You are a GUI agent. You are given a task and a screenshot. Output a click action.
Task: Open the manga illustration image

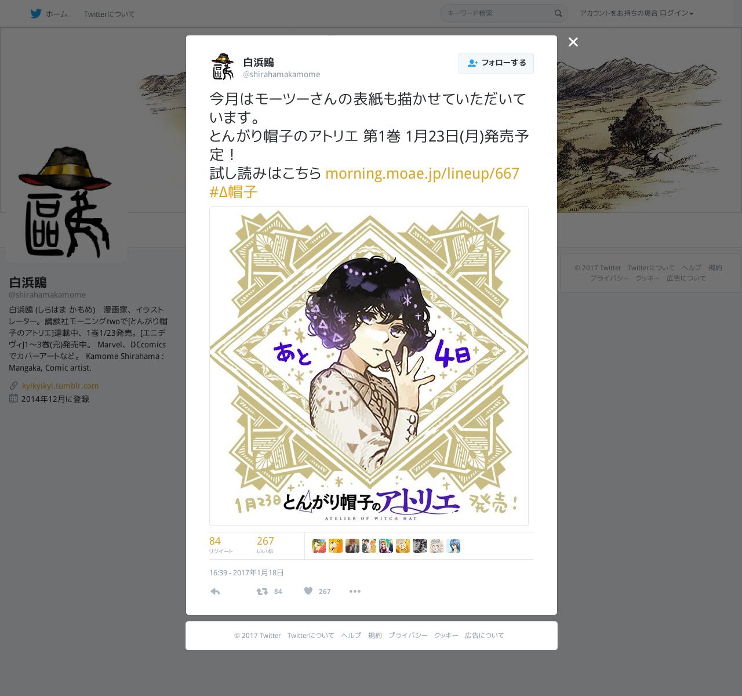[369, 366]
